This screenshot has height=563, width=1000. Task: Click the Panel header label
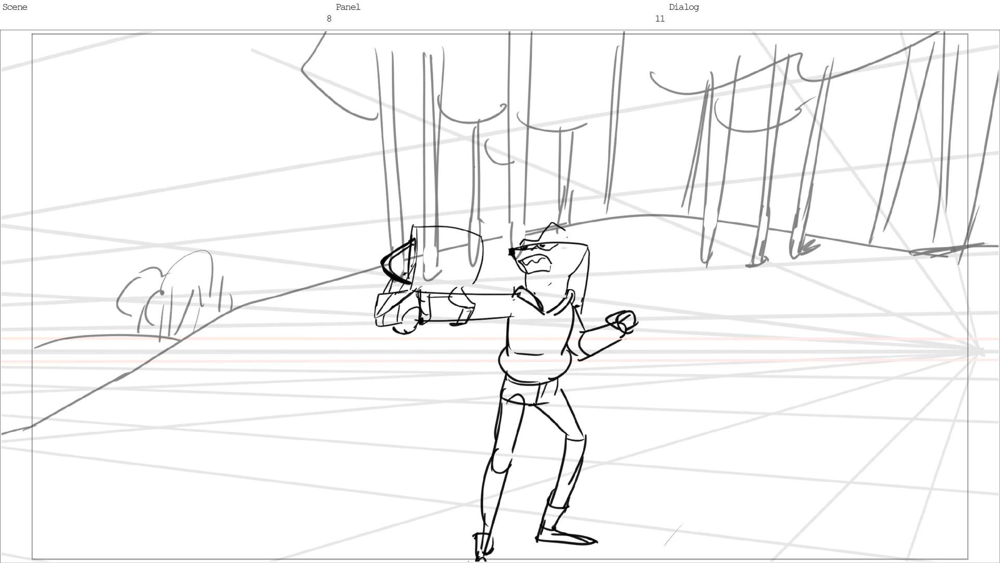[348, 7]
